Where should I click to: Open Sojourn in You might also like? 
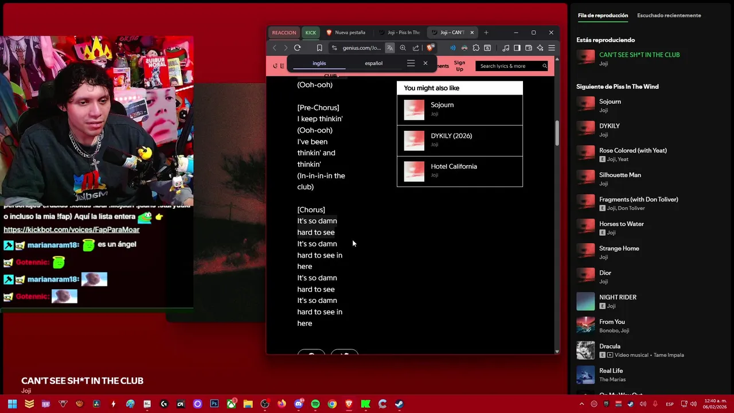coord(459,110)
